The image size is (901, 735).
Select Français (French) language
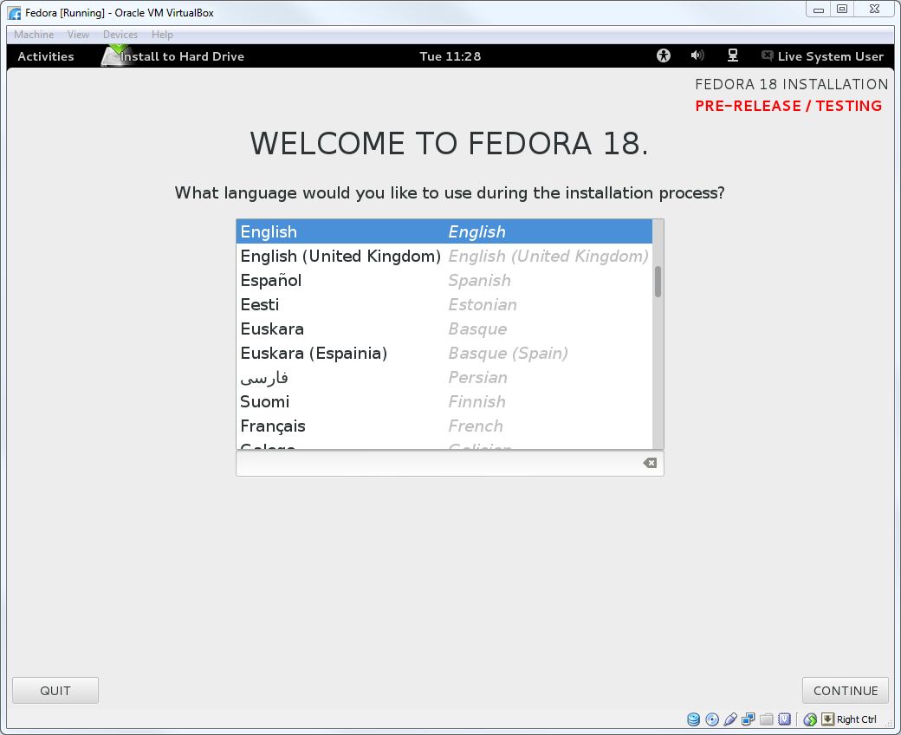(x=444, y=426)
